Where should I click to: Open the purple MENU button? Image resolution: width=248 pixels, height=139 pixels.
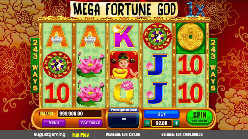(x=54, y=123)
